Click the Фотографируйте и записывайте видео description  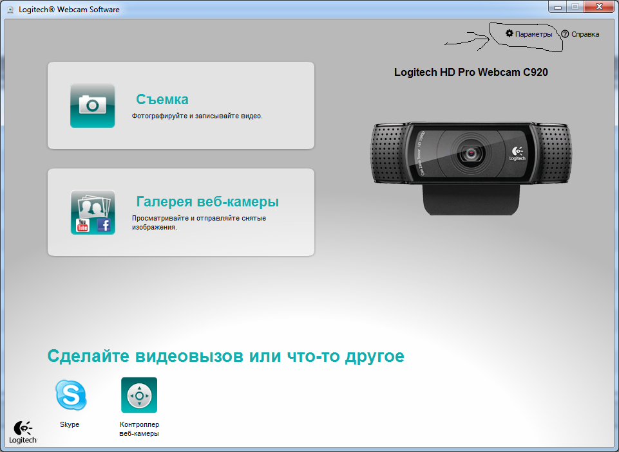tap(197, 116)
